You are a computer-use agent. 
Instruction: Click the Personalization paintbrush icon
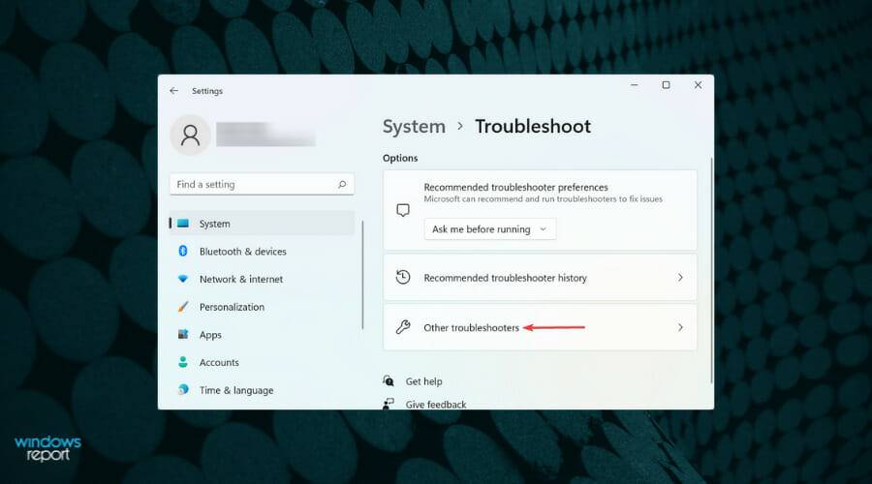182,307
